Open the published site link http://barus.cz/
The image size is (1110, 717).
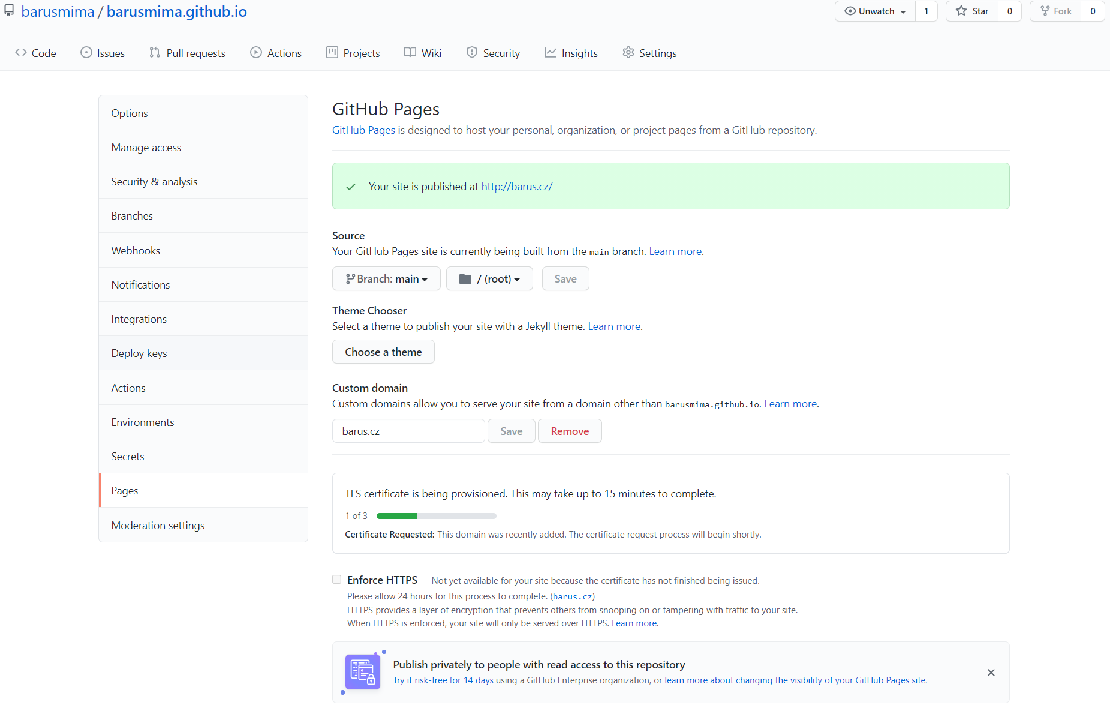[x=516, y=186]
